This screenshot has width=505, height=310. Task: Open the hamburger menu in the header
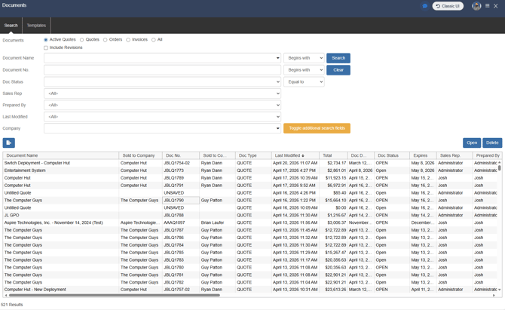tap(488, 6)
